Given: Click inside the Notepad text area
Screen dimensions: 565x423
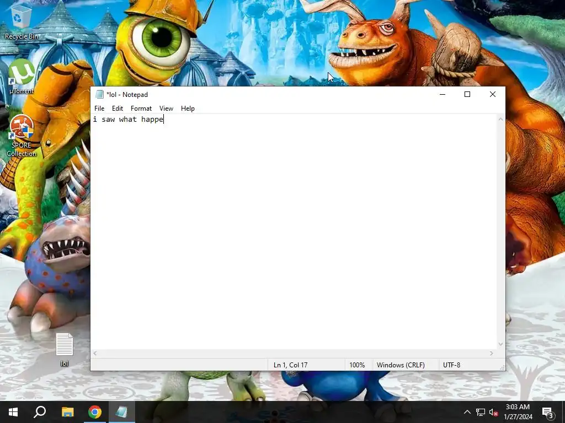Looking at the screenshot, I should (x=294, y=232).
